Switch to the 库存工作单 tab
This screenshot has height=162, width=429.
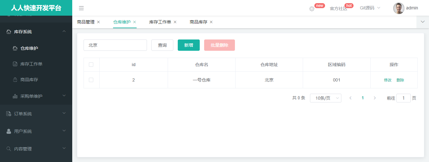[x=160, y=22]
